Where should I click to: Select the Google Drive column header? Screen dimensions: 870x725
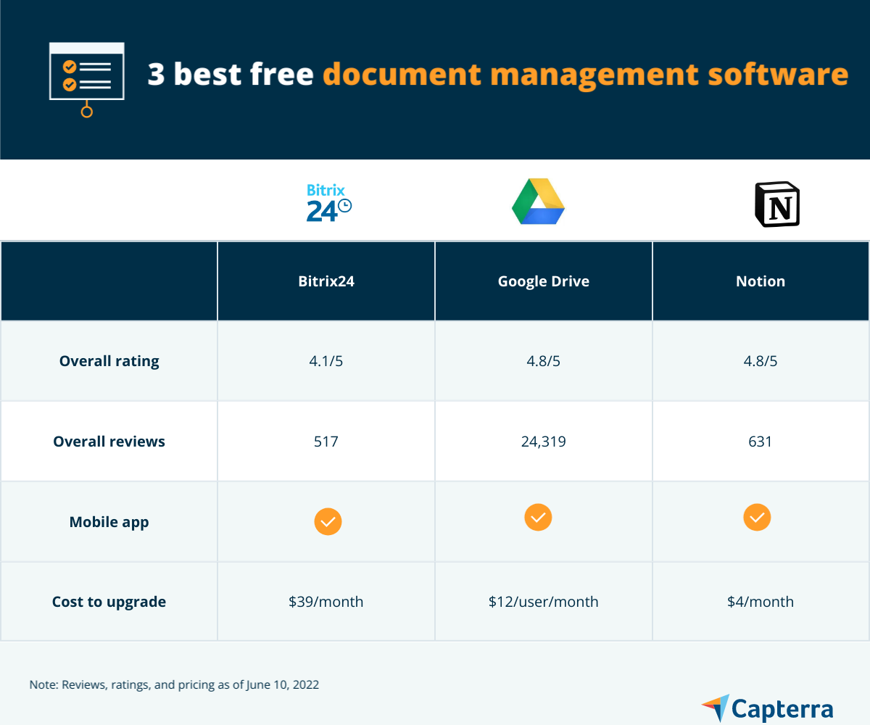pyautogui.click(x=544, y=281)
